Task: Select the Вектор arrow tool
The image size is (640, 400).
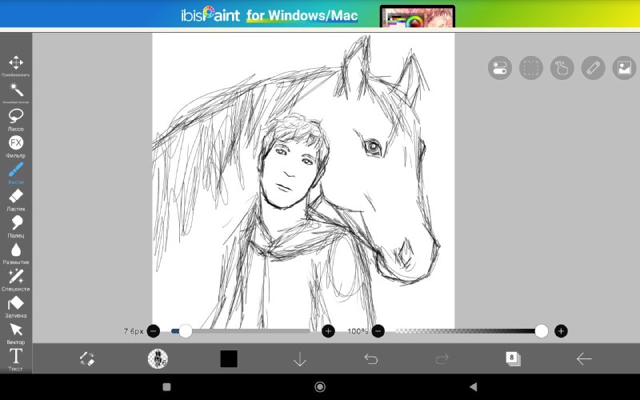Action: coord(16,333)
